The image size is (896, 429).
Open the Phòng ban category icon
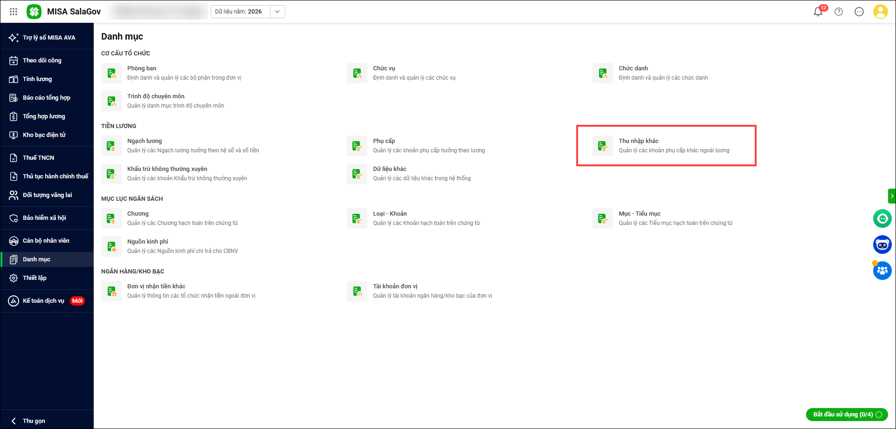pyautogui.click(x=111, y=73)
